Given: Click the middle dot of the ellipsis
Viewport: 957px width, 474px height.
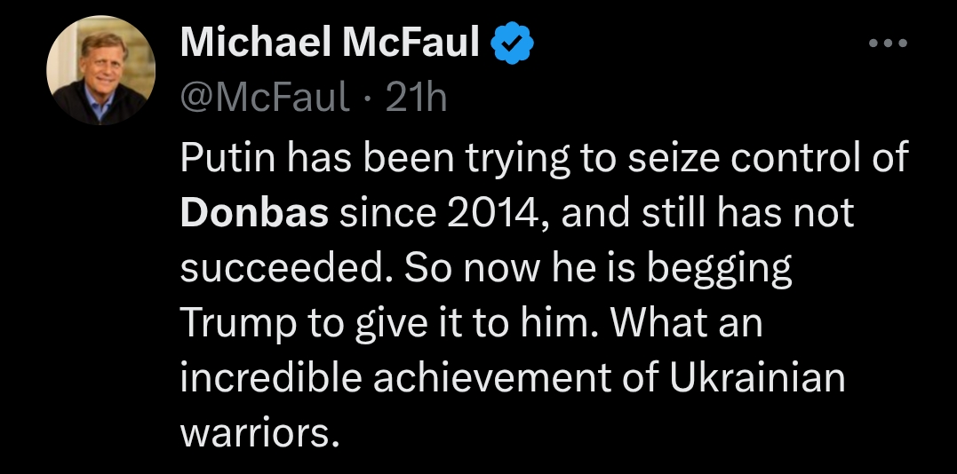Looking at the screenshot, I should pos(888,43).
